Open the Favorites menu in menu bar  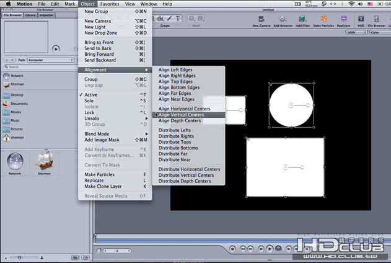[110, 4]
